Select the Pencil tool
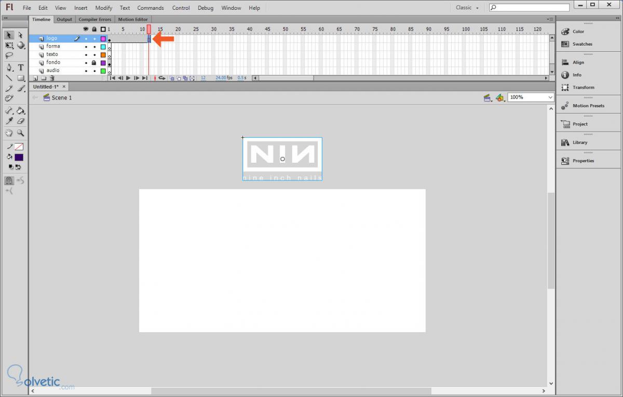This screenshot has height=397, width=623. point(9,88)
